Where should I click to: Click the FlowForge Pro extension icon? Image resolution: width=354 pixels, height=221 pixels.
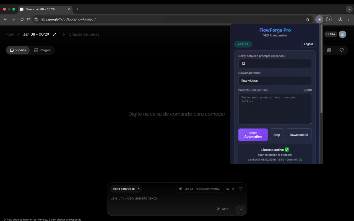point(319,19)
